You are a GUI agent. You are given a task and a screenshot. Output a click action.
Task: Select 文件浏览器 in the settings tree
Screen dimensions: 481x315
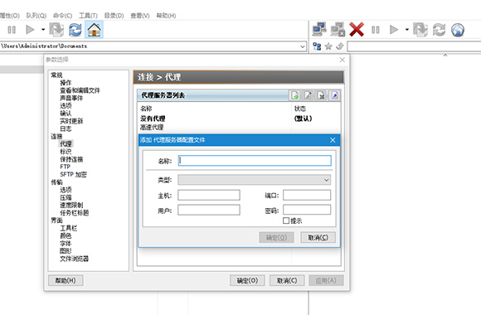pyautogui.click(x=75, y=259)
